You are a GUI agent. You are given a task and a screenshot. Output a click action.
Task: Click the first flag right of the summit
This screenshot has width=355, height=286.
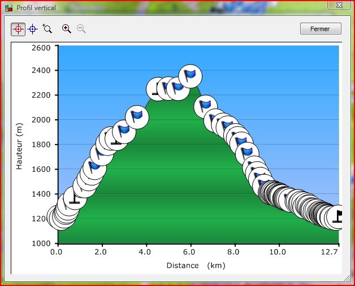click(x=206, y=106)
